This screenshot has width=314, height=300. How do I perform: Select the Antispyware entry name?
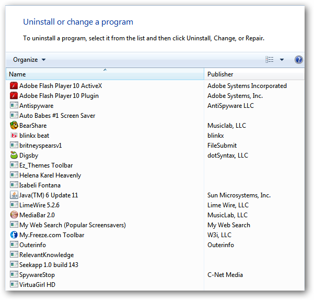(x=37, y=106)
